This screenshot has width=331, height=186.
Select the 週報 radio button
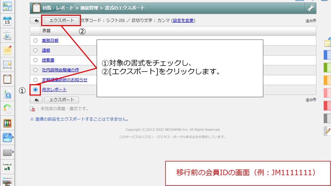(x=35, y=50)
